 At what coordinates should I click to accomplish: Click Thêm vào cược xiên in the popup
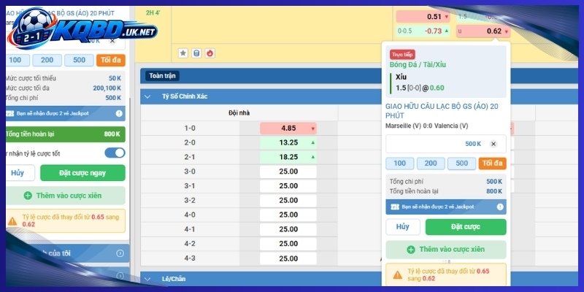[x=446, y=250]
